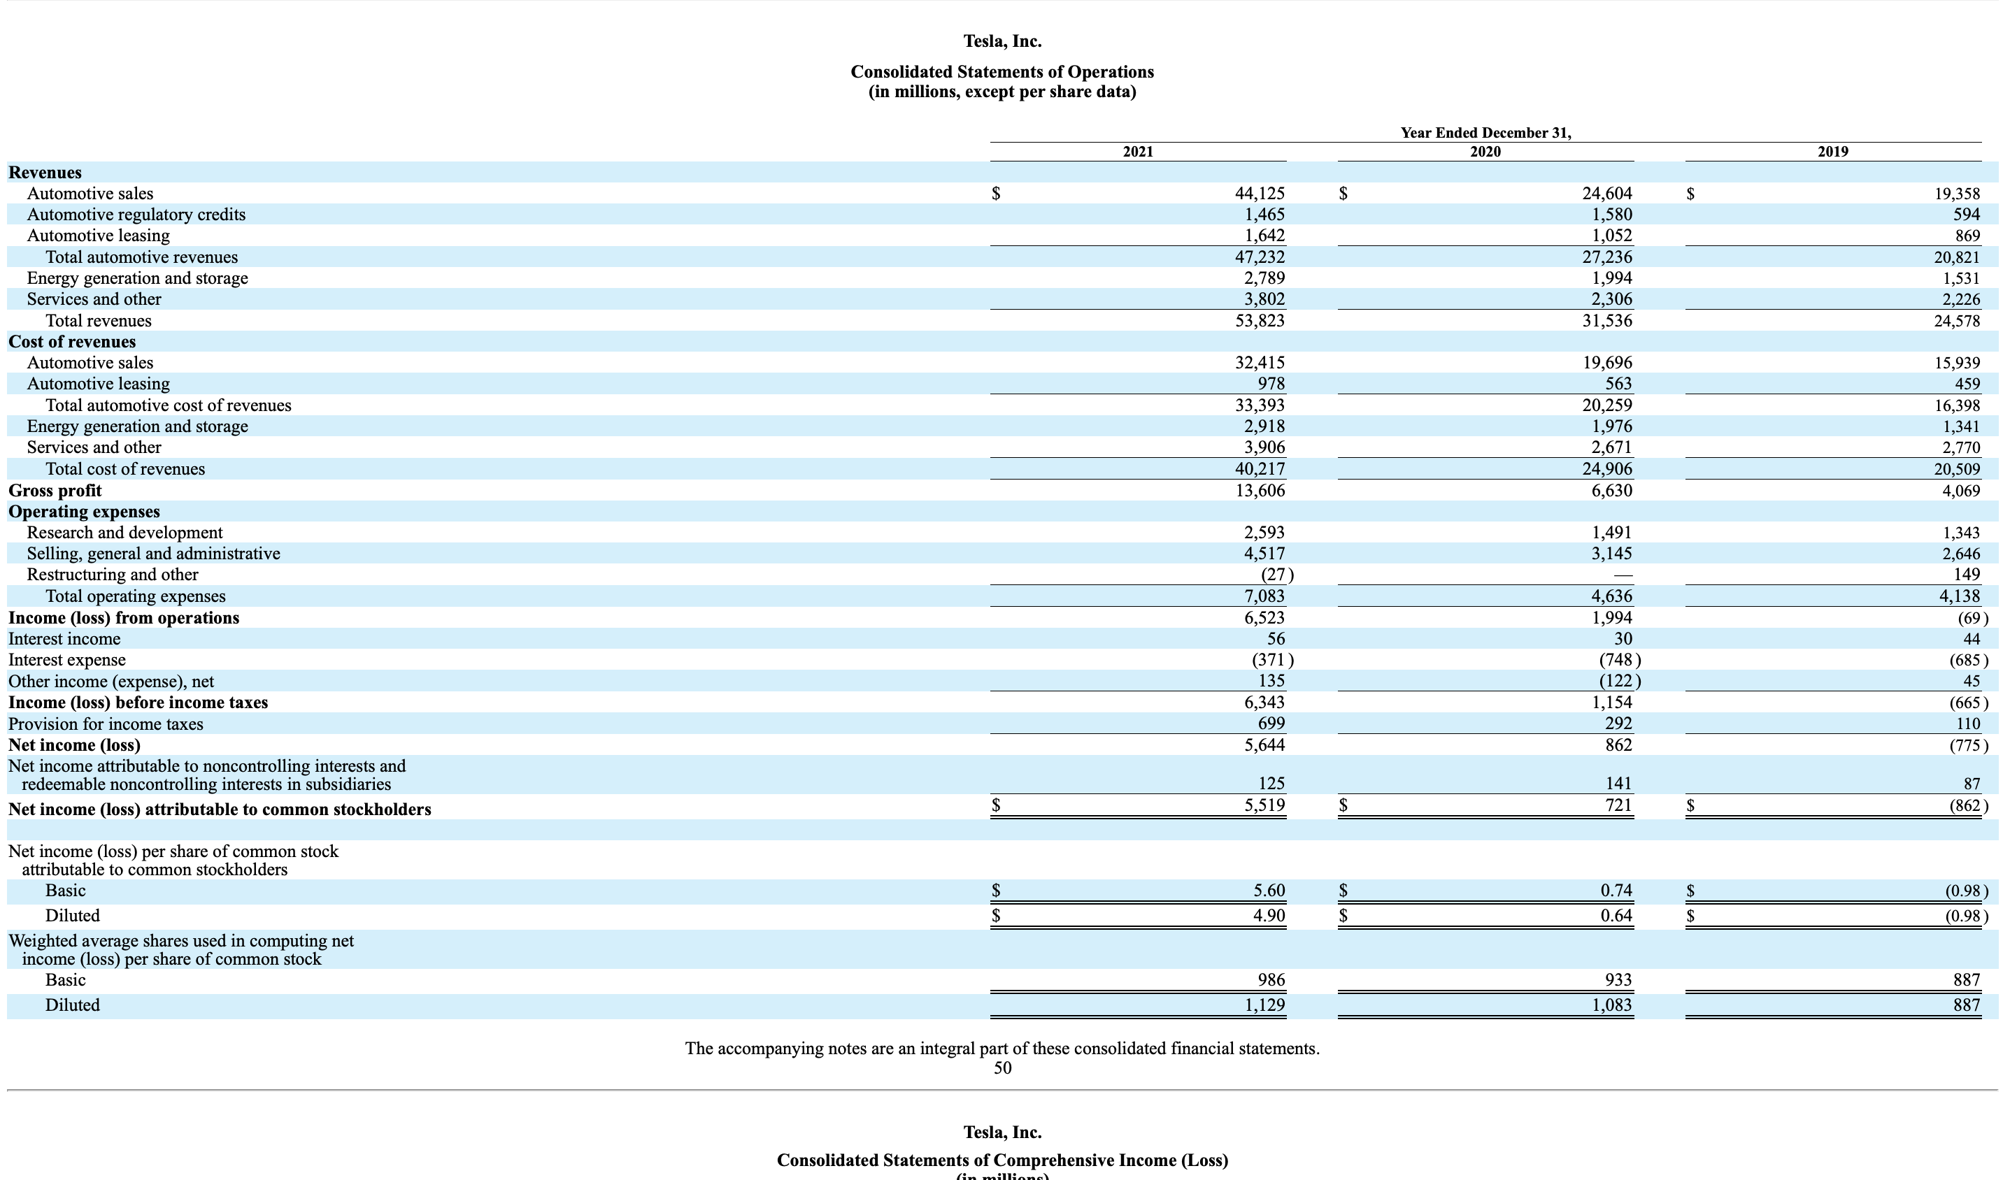Click the Automotive sales row label
The image size is (2003, 1180).
(x=90, y=193)
